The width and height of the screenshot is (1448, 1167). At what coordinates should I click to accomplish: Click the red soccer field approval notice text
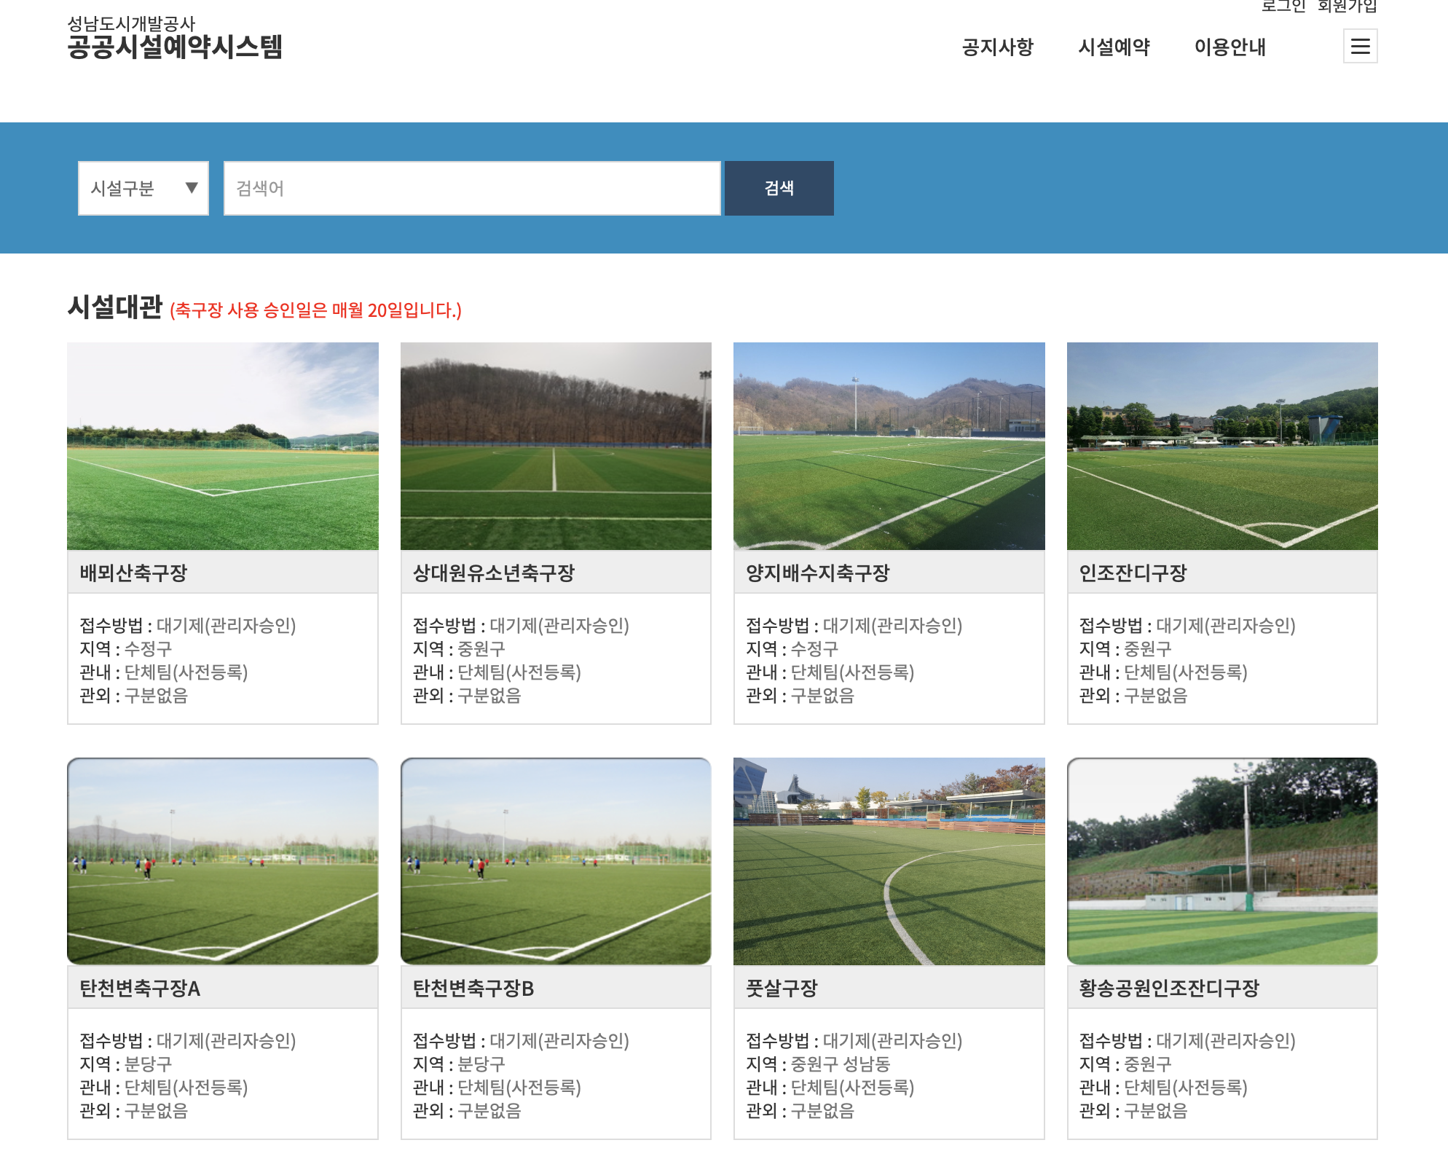pyautogui.click(x=316, y=310)
